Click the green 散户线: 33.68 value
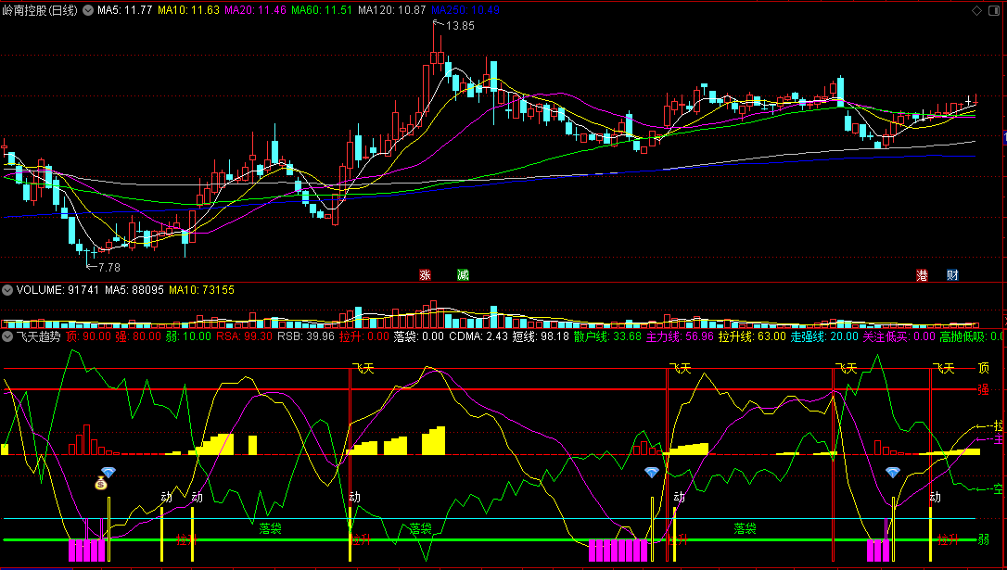Screen dimensions: 1007x570 tap(607, 336)
